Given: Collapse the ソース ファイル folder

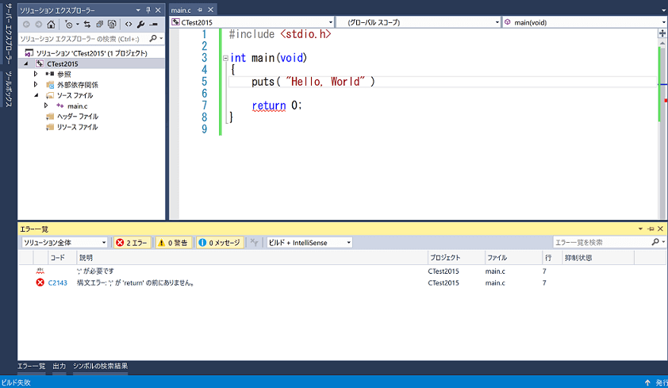Looking at the screenshot, I should (36, 95).
